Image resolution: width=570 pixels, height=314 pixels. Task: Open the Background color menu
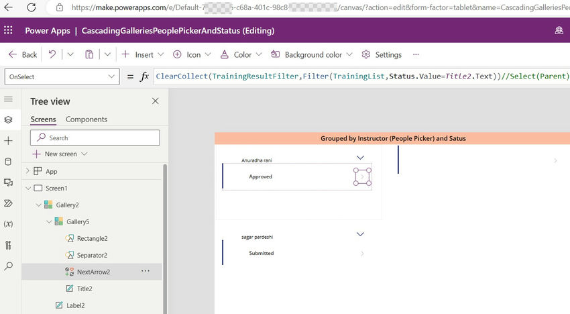[312, 54]
